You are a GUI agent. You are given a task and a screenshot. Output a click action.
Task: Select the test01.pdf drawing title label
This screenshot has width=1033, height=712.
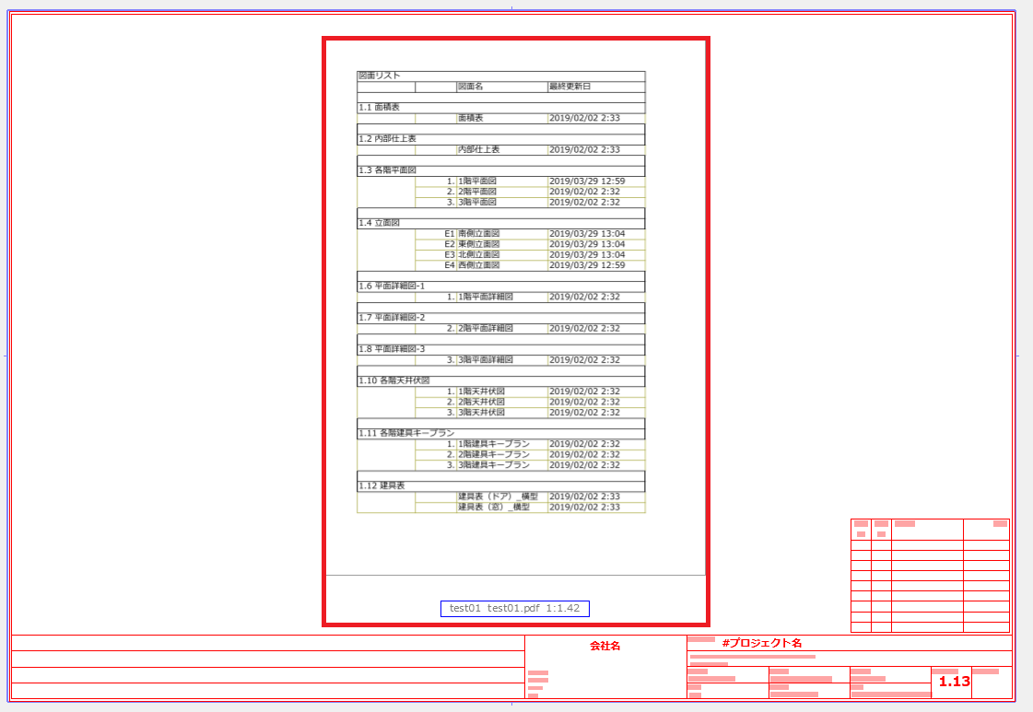click(x=514, y=609)
